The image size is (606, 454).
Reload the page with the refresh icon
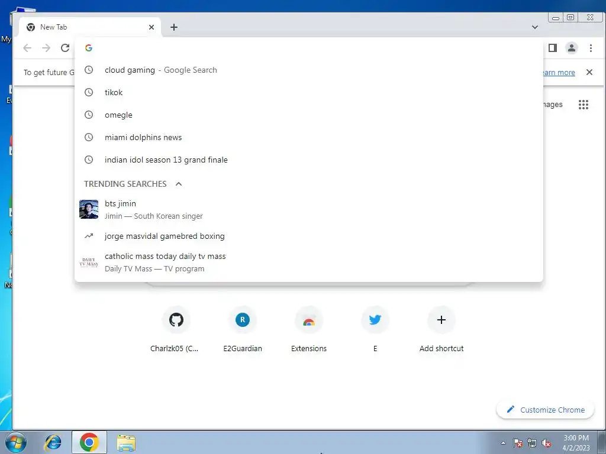65,48
